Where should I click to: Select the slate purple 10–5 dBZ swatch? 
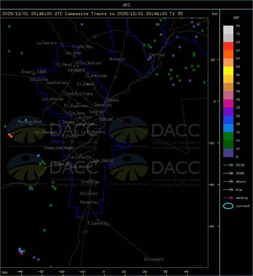(x=228, y=153)
